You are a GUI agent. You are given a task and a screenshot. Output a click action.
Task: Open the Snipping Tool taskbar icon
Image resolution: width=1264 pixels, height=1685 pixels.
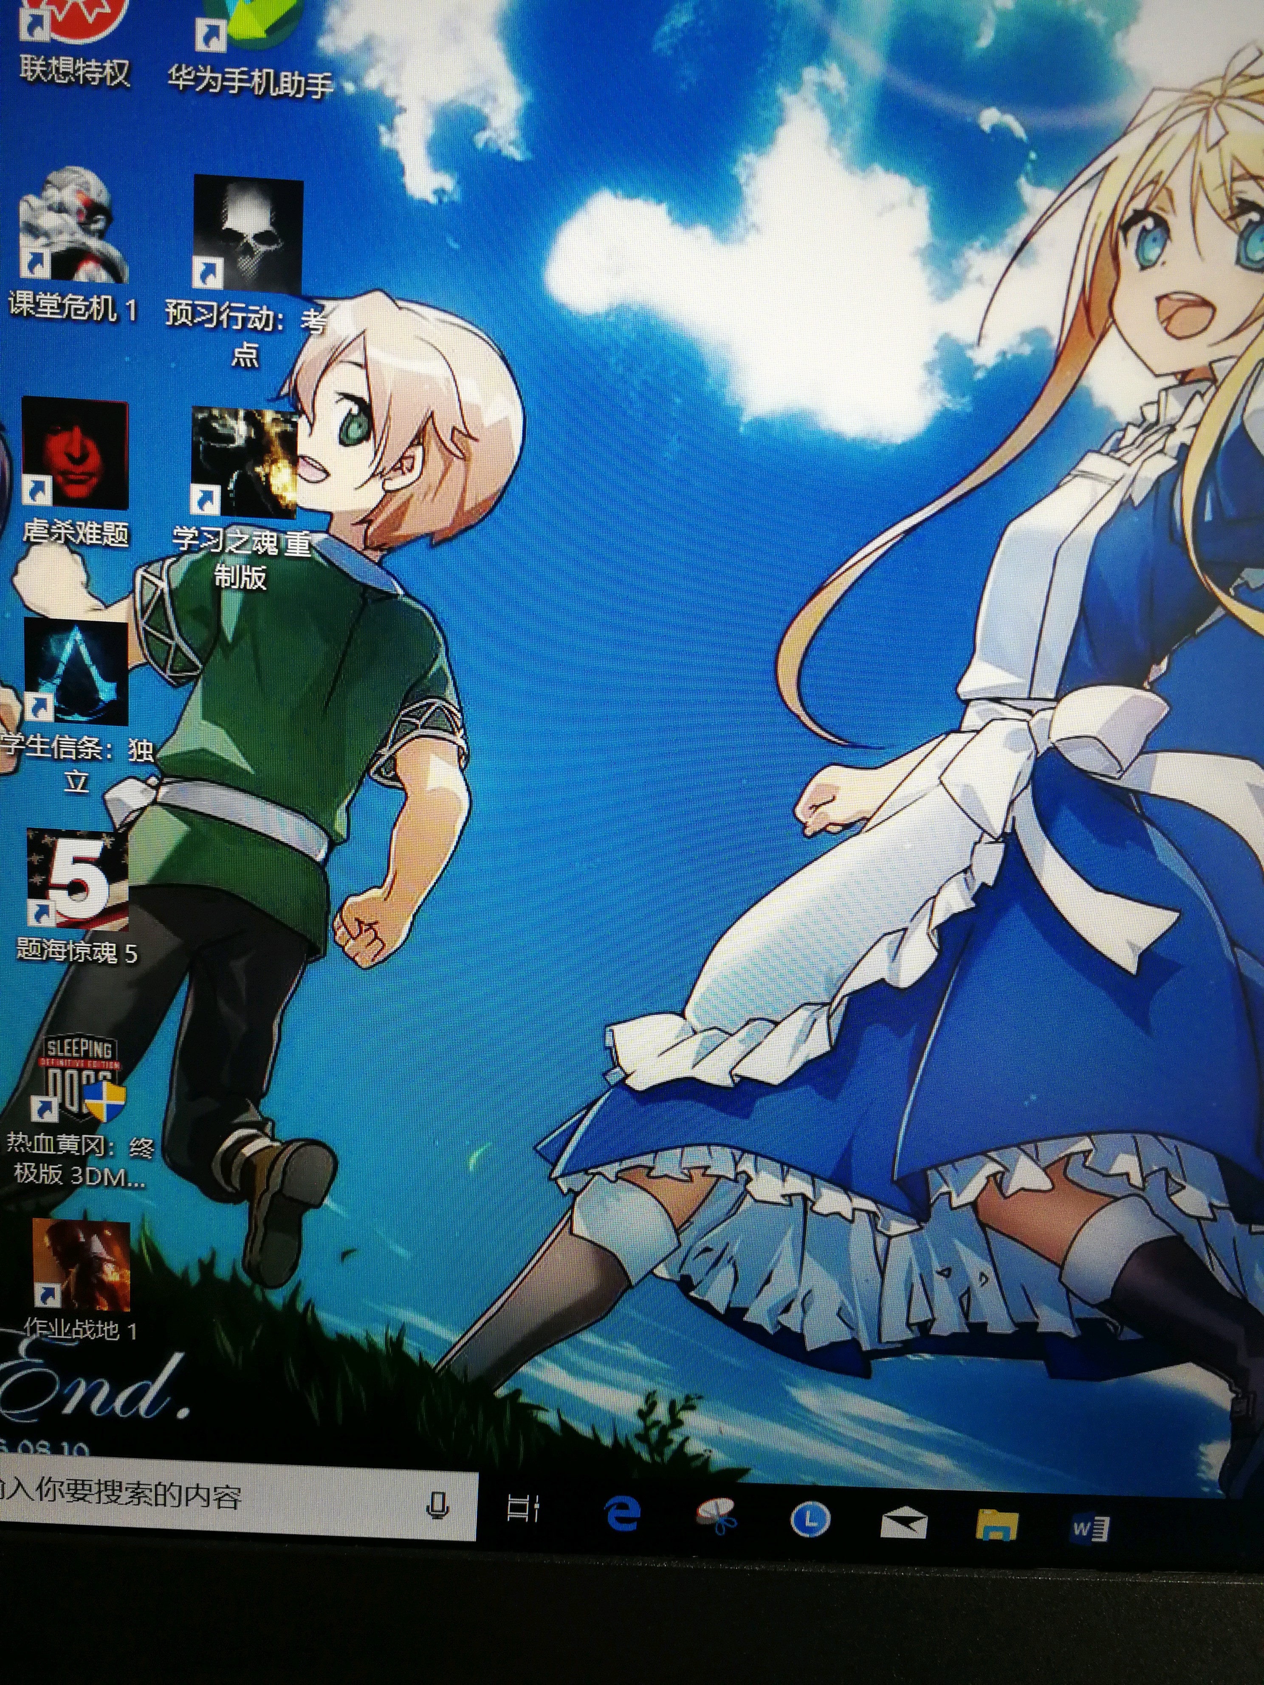tap(716, 1514)
